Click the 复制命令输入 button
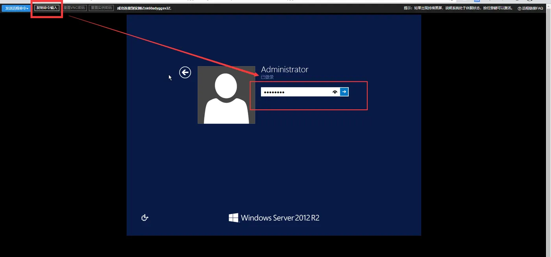 coord(47,8)
